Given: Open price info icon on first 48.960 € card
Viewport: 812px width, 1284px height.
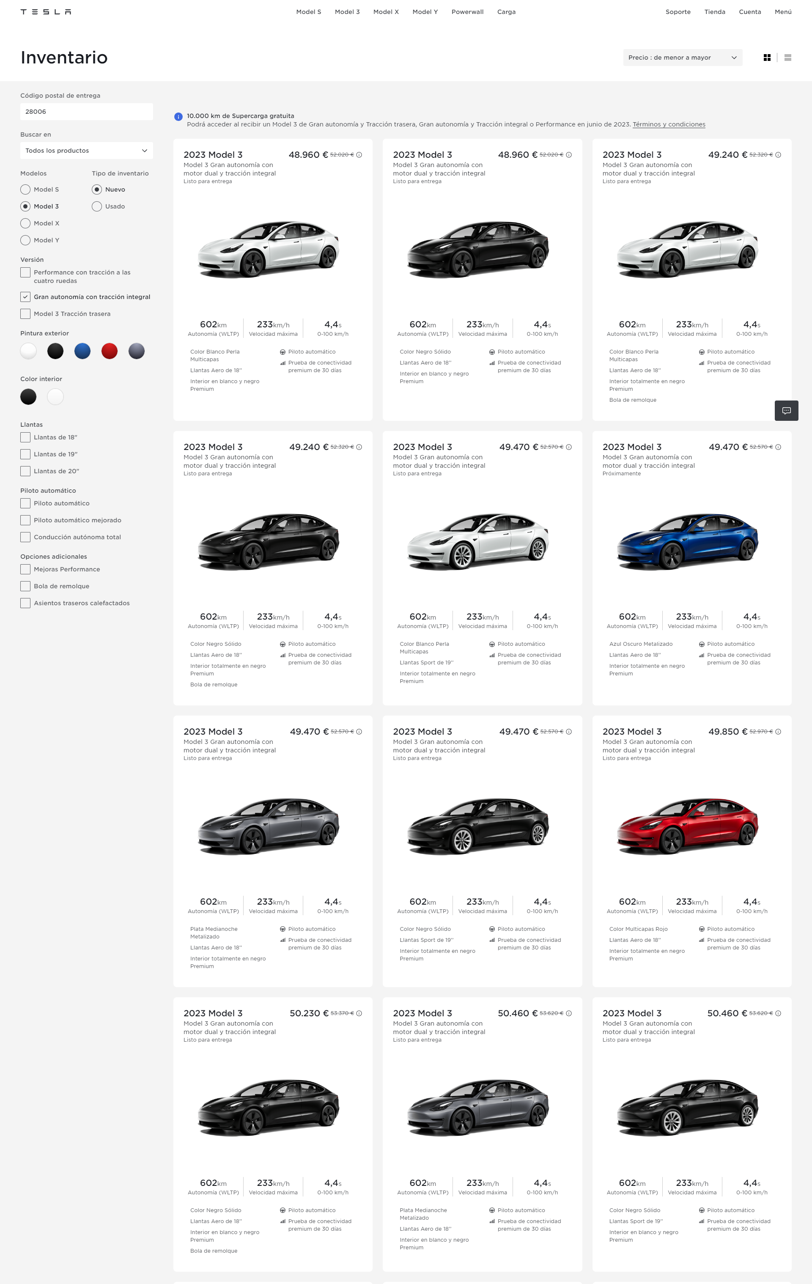Looking at the screenshot, I should pos(359,155).
